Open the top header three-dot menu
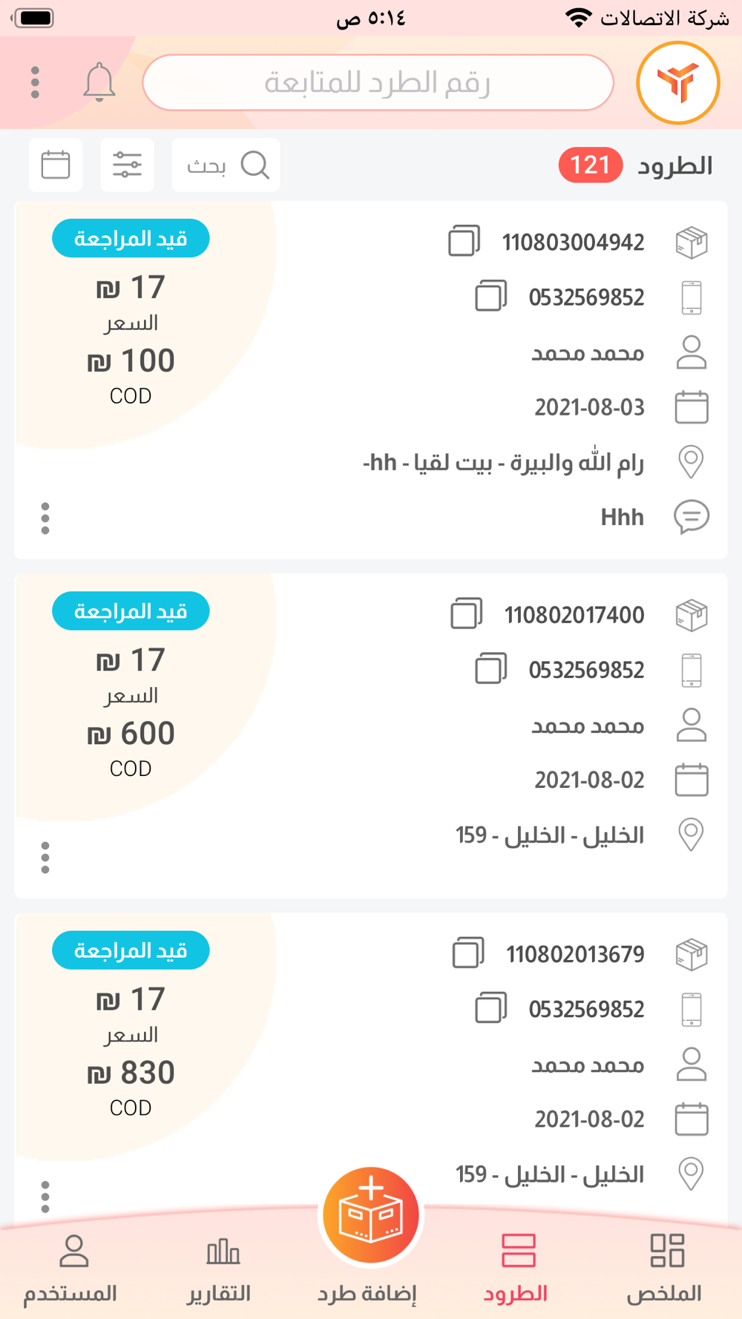The height and width of the screenshot is (1319, 742). click(35, 82)
